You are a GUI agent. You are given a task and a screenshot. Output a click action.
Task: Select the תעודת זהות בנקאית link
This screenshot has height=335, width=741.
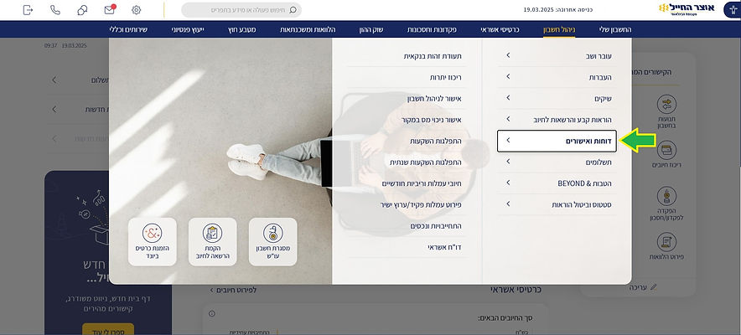tap(433, 56)
